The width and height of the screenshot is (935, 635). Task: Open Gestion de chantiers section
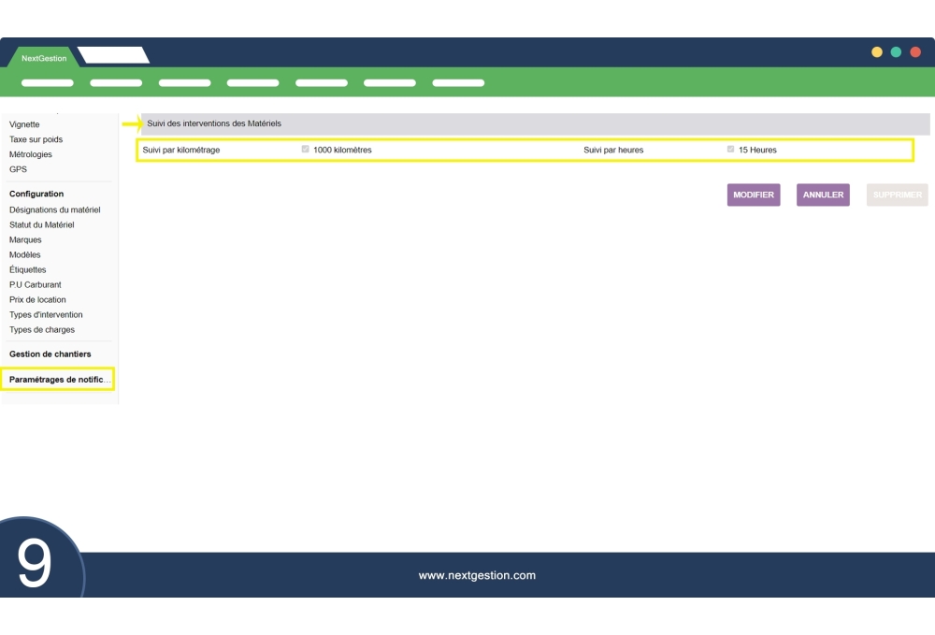[x=50, y=354]
